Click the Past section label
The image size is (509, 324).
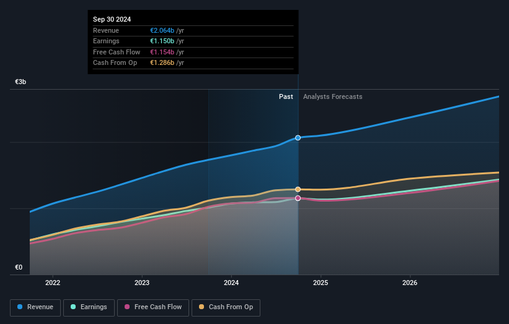click(x=286, y=96)
